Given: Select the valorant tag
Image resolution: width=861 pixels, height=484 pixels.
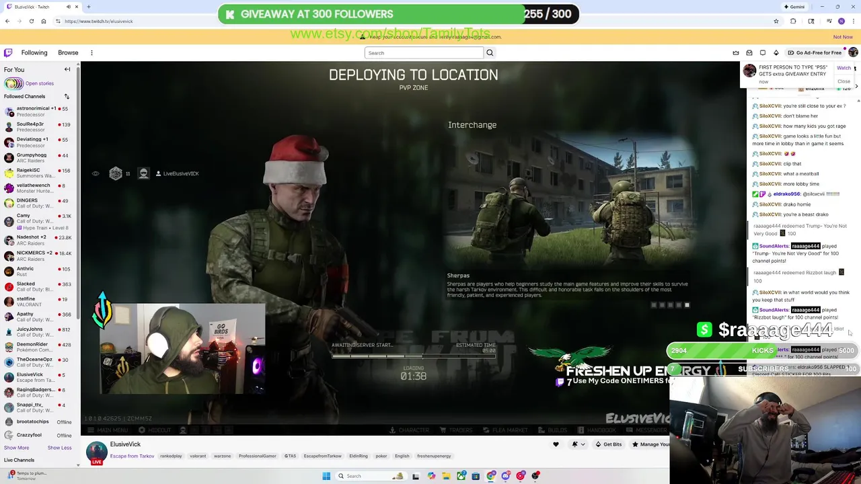Looking at the screenshot, I should [x=198, y=456].
